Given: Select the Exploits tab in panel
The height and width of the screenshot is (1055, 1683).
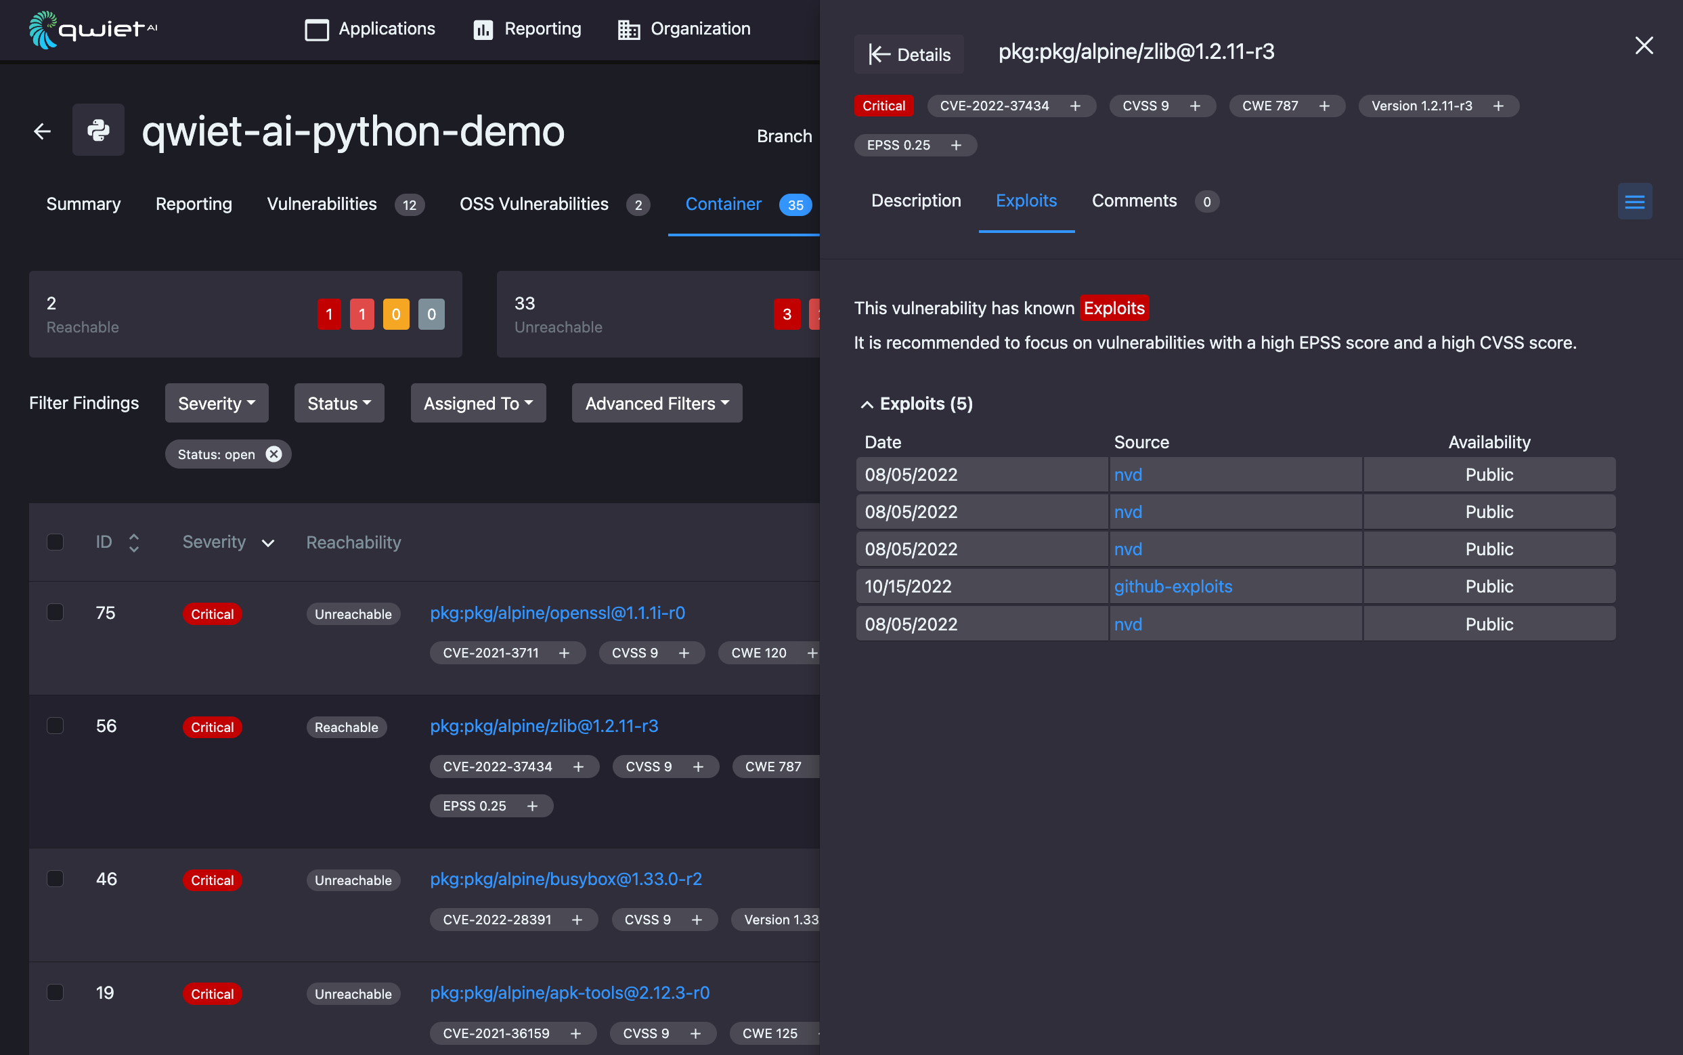Looking at the screenshot, I should (1026, 201).
